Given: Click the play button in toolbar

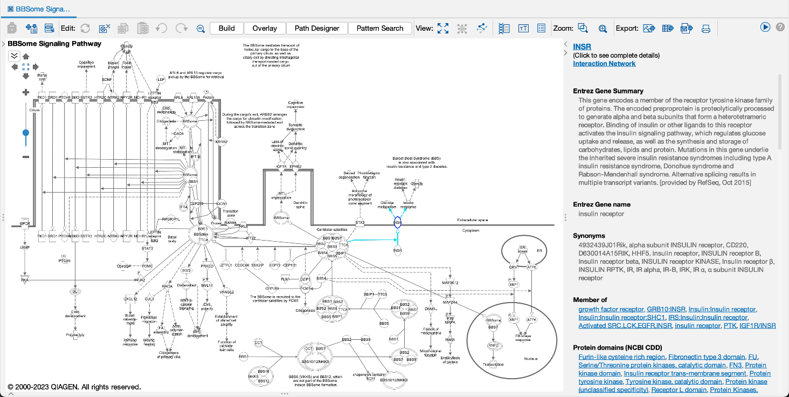Looking at the screenshot, I should click(765, 27).
